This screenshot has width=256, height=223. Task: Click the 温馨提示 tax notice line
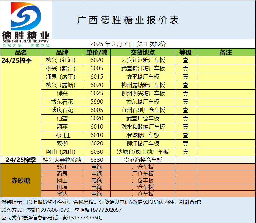coord(101,202)
